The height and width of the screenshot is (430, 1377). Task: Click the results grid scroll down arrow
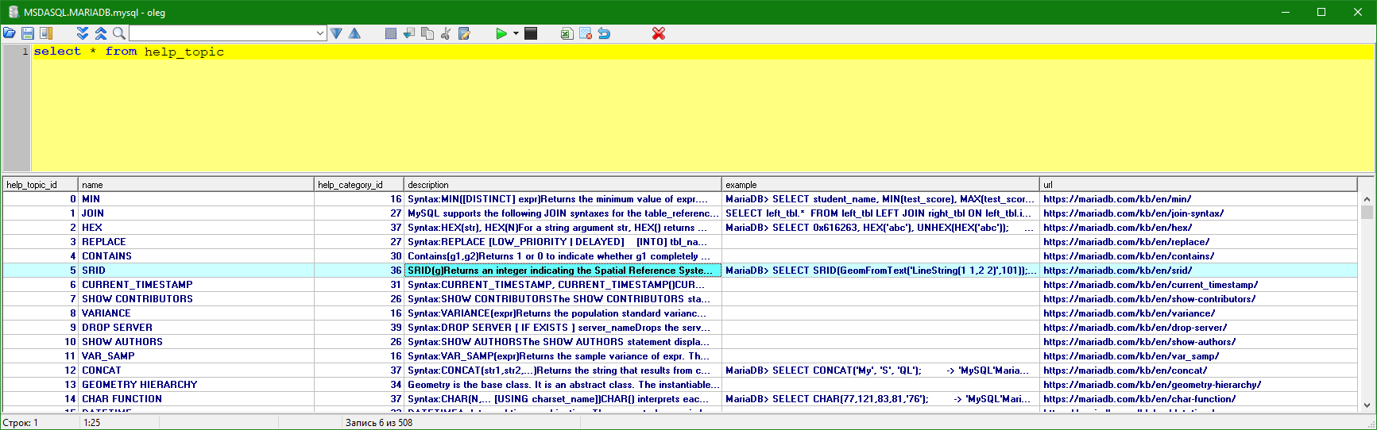[1367, 405]
